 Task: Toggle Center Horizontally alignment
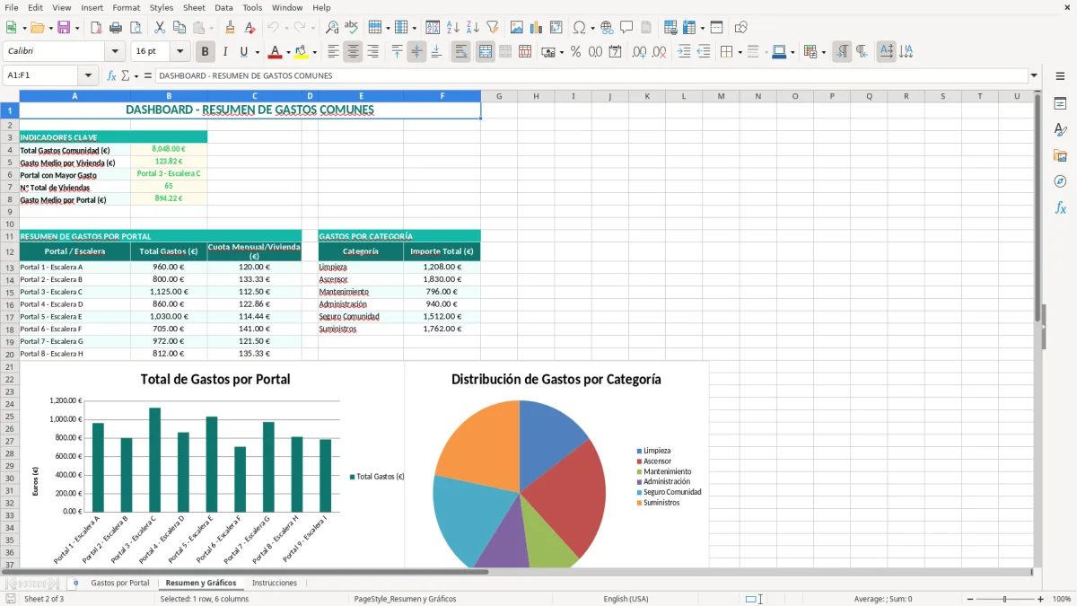(x=353, y=52)
